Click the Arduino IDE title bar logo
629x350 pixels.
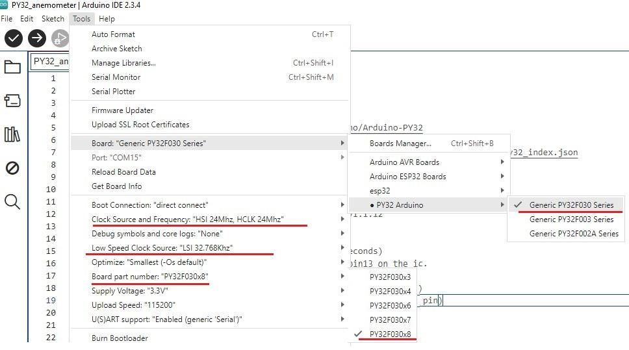tap(4, 5)
